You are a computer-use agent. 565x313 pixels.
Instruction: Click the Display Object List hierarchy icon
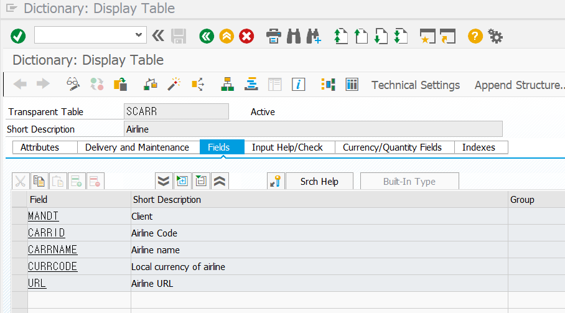227,84
